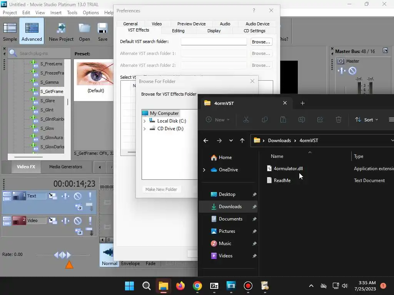Open the New dropdown in File Explorer
The width and height of the screenshot is (394, 295).
(218, 120)
